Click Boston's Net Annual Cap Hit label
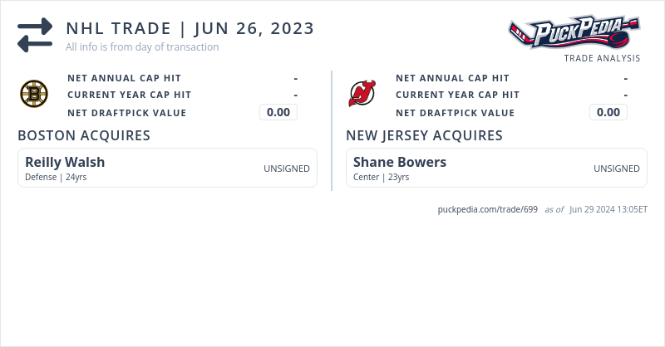 pyautogui.click(x=124, y=78)
